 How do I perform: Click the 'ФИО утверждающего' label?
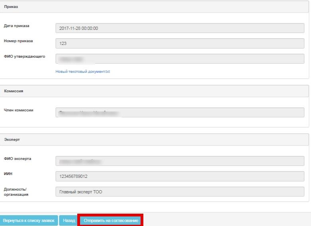[x=24, y=56]
